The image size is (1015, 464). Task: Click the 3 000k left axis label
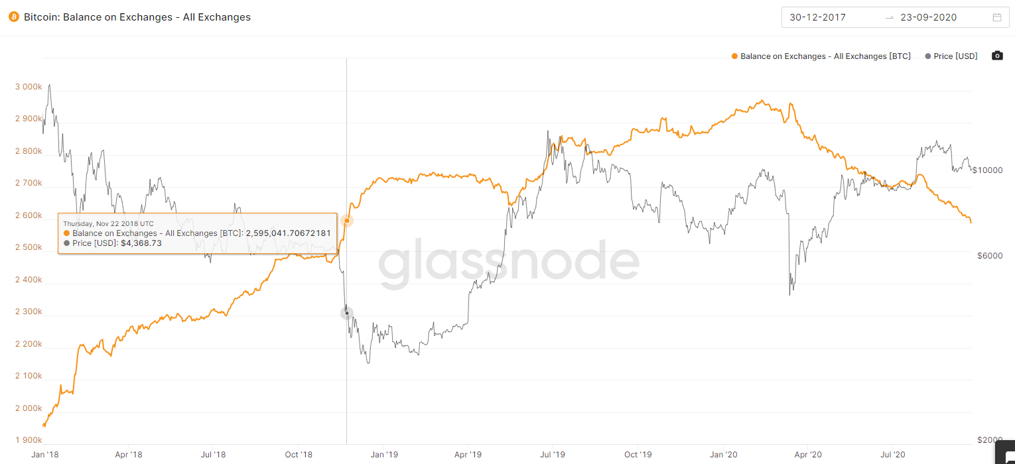[28, 87]
